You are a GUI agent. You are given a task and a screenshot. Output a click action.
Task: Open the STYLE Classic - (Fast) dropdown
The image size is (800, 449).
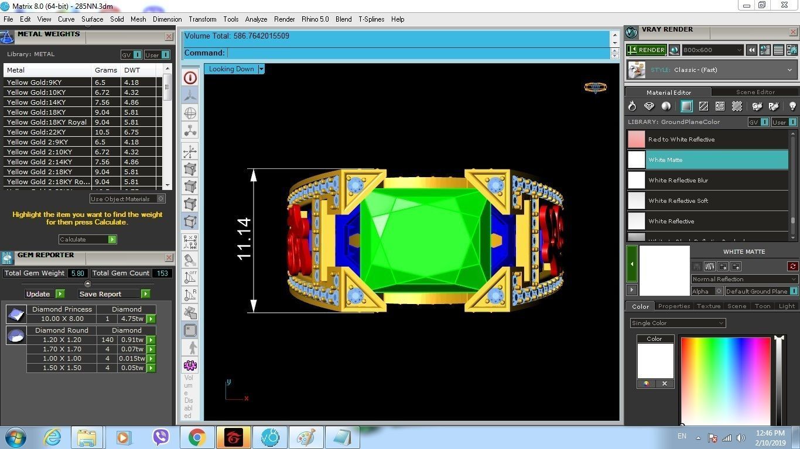click(713, 70)
